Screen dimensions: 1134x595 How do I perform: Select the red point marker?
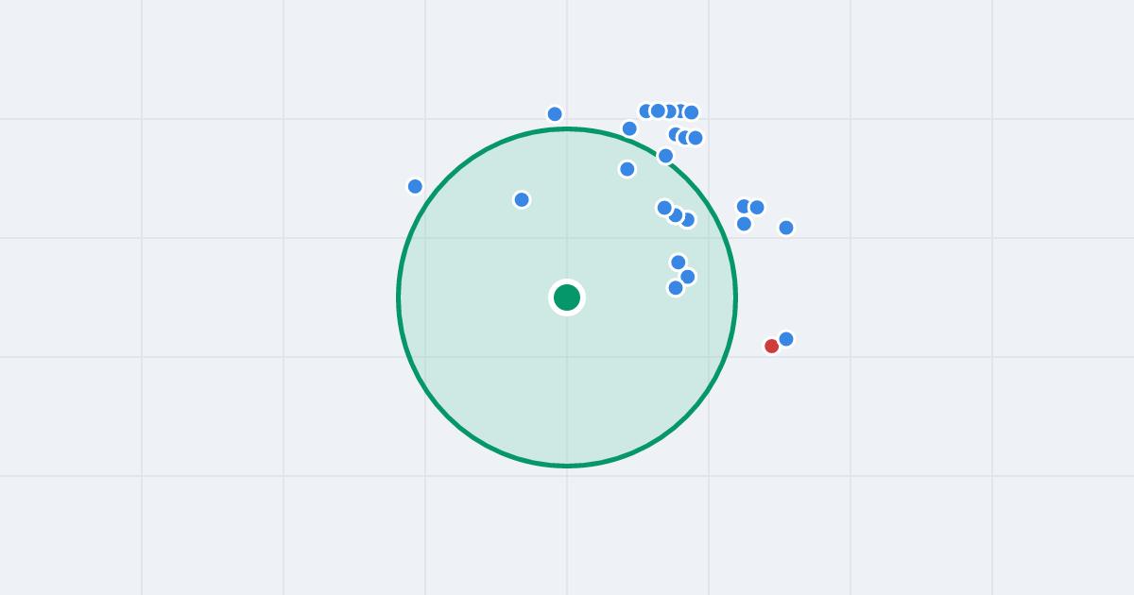[x=772, y=347]
